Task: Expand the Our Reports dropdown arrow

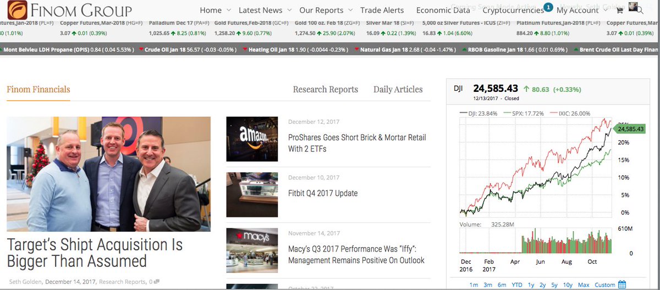Action: click(x=349, y=10)
